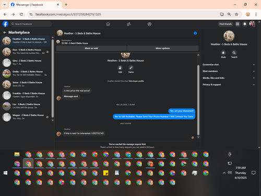Open the grid menu icon
The image size is (261, 196).
tap(238, 24)
